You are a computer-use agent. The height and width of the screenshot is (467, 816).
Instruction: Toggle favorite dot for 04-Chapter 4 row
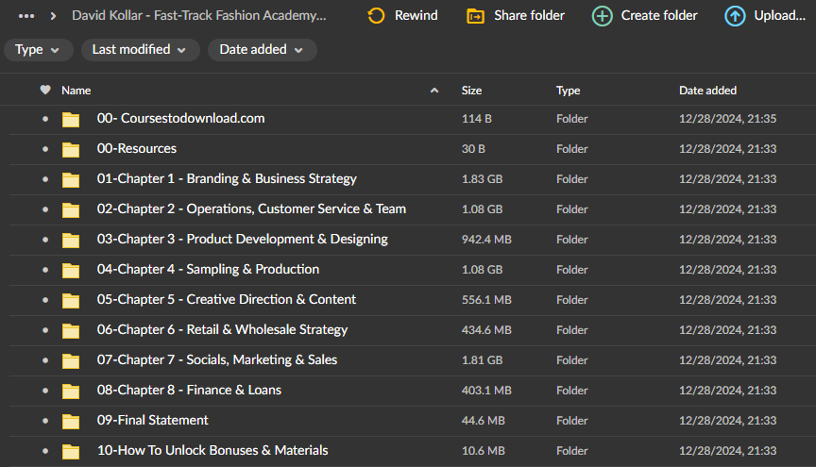(x=45, y=270)
